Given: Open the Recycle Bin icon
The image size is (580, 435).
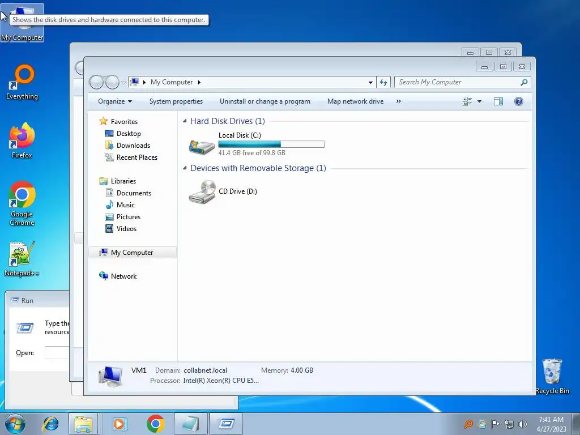Looking at the screenshot, I should 552,376.
